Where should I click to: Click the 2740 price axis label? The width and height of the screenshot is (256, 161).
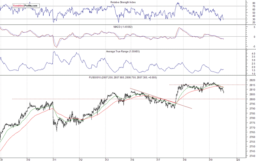click(252, 156)
